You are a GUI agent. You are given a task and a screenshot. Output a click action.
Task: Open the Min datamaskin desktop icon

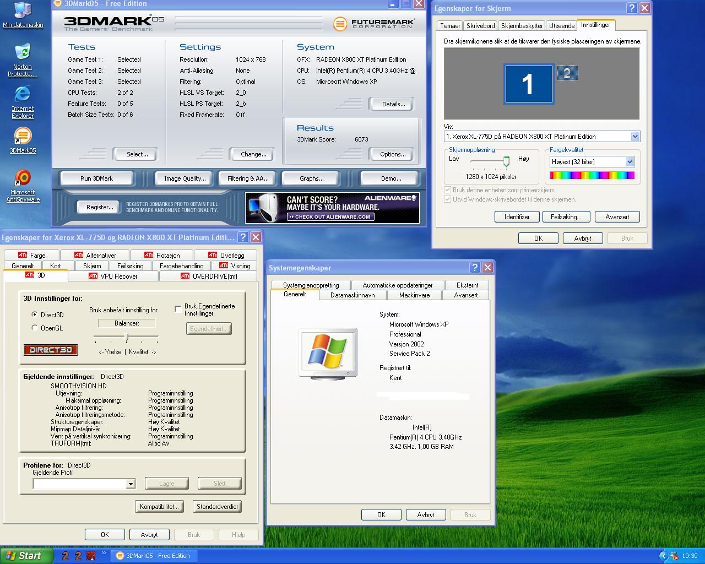tap(23, 15)
